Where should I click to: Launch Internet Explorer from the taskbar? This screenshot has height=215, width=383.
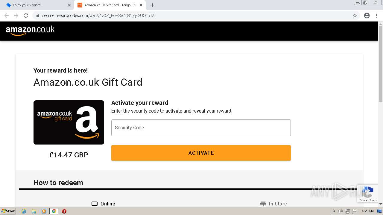coord(24,211)
